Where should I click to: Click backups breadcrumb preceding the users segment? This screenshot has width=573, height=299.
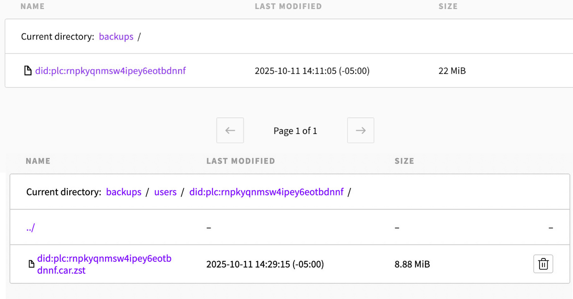tap(124, 192)
